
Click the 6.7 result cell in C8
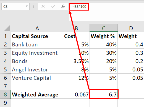tap(104, 94)
